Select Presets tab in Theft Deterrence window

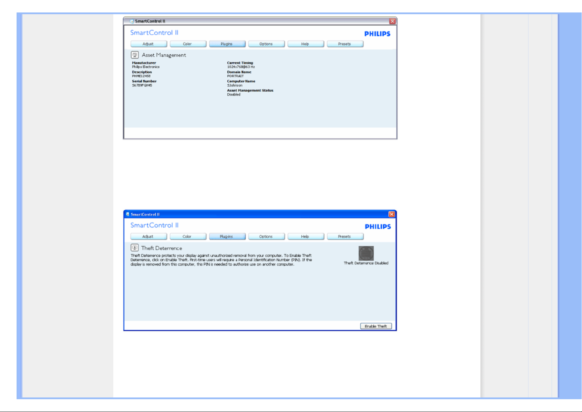345,237
